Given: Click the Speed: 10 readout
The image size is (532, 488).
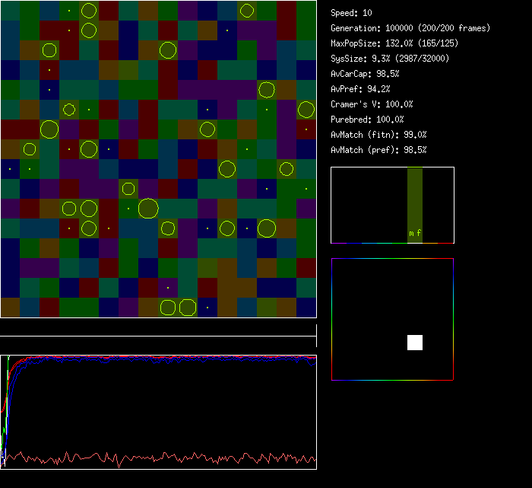Looking at the screenshot, I should [352, 13].
